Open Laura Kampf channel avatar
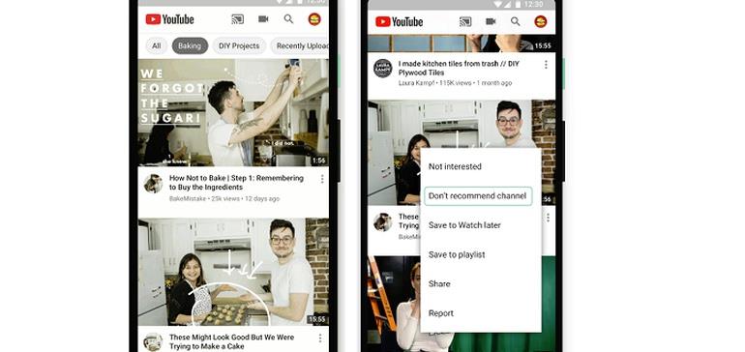The width and height of the screenshot is (745, 352). (x=382, y=69)
